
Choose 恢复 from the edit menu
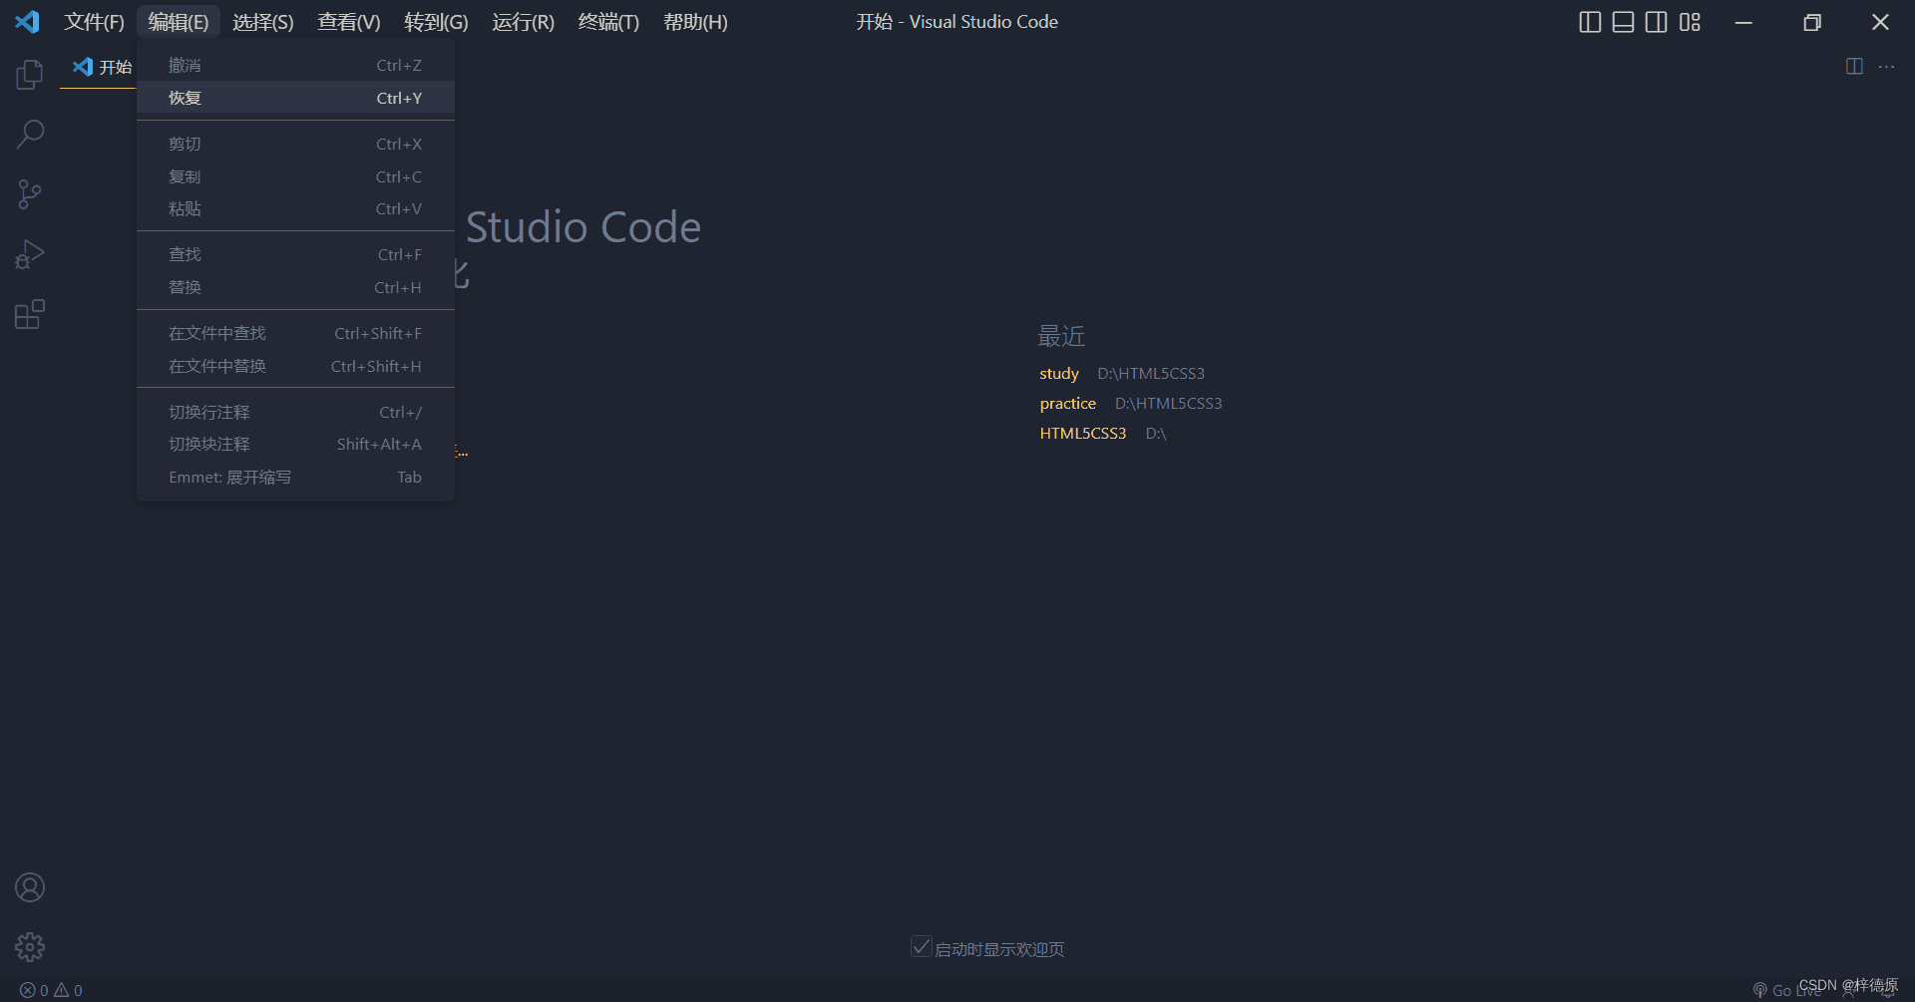click(295, 98)
